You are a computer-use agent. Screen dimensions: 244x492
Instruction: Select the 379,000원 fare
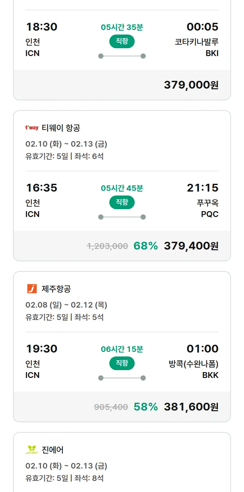[x=191, y=85]
